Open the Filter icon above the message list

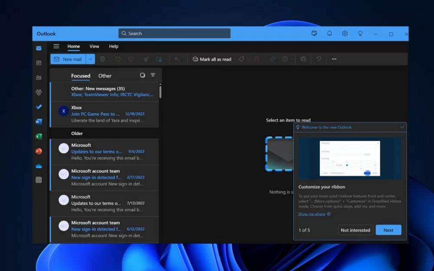[153, 75]
